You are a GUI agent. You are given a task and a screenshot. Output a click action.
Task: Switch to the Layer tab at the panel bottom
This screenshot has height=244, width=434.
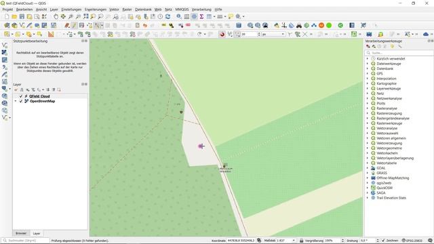pyautogui.click(x=37, y=233)
